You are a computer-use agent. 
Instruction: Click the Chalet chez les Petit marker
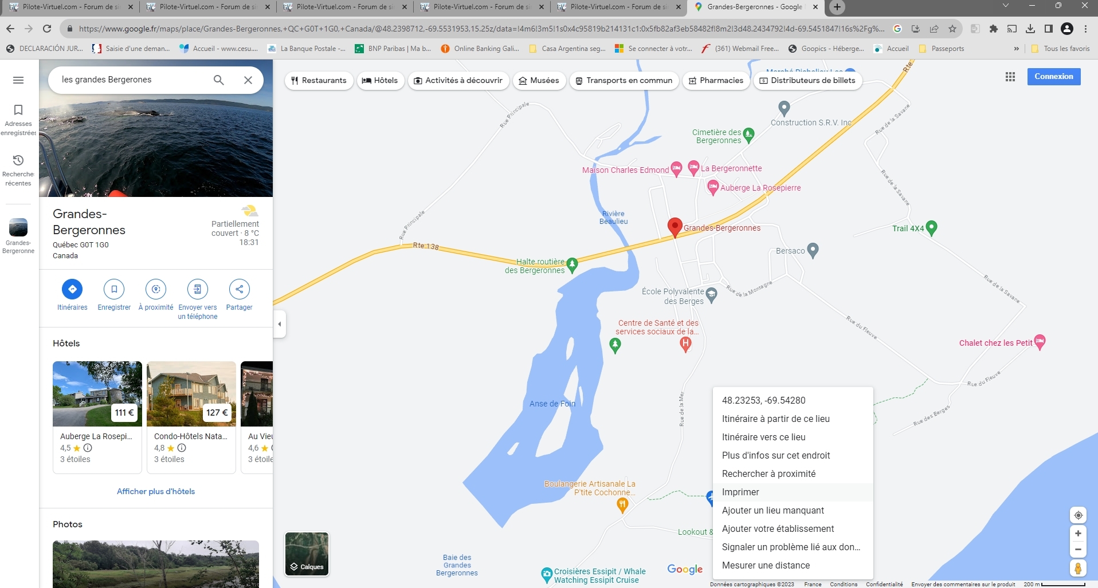tap(1040, 342)
